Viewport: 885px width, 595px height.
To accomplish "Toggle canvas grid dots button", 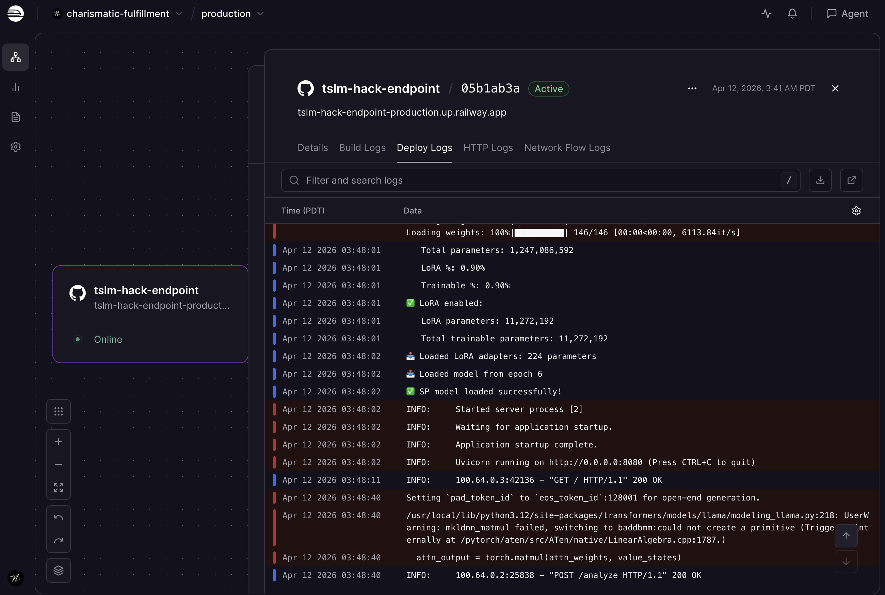I will point(59,411).
